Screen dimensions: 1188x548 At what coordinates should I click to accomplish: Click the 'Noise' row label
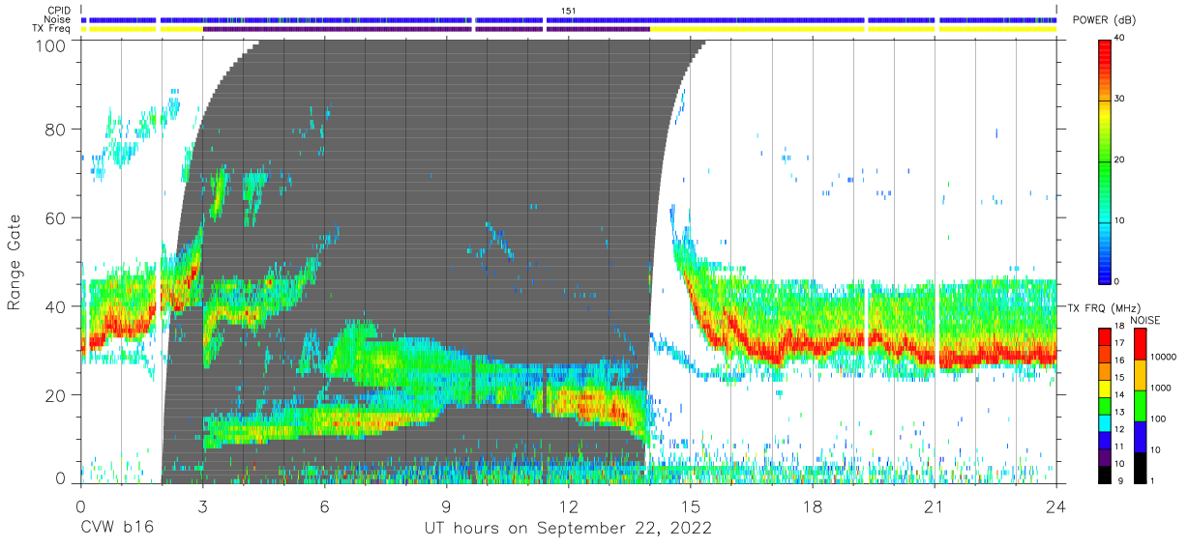58,19
